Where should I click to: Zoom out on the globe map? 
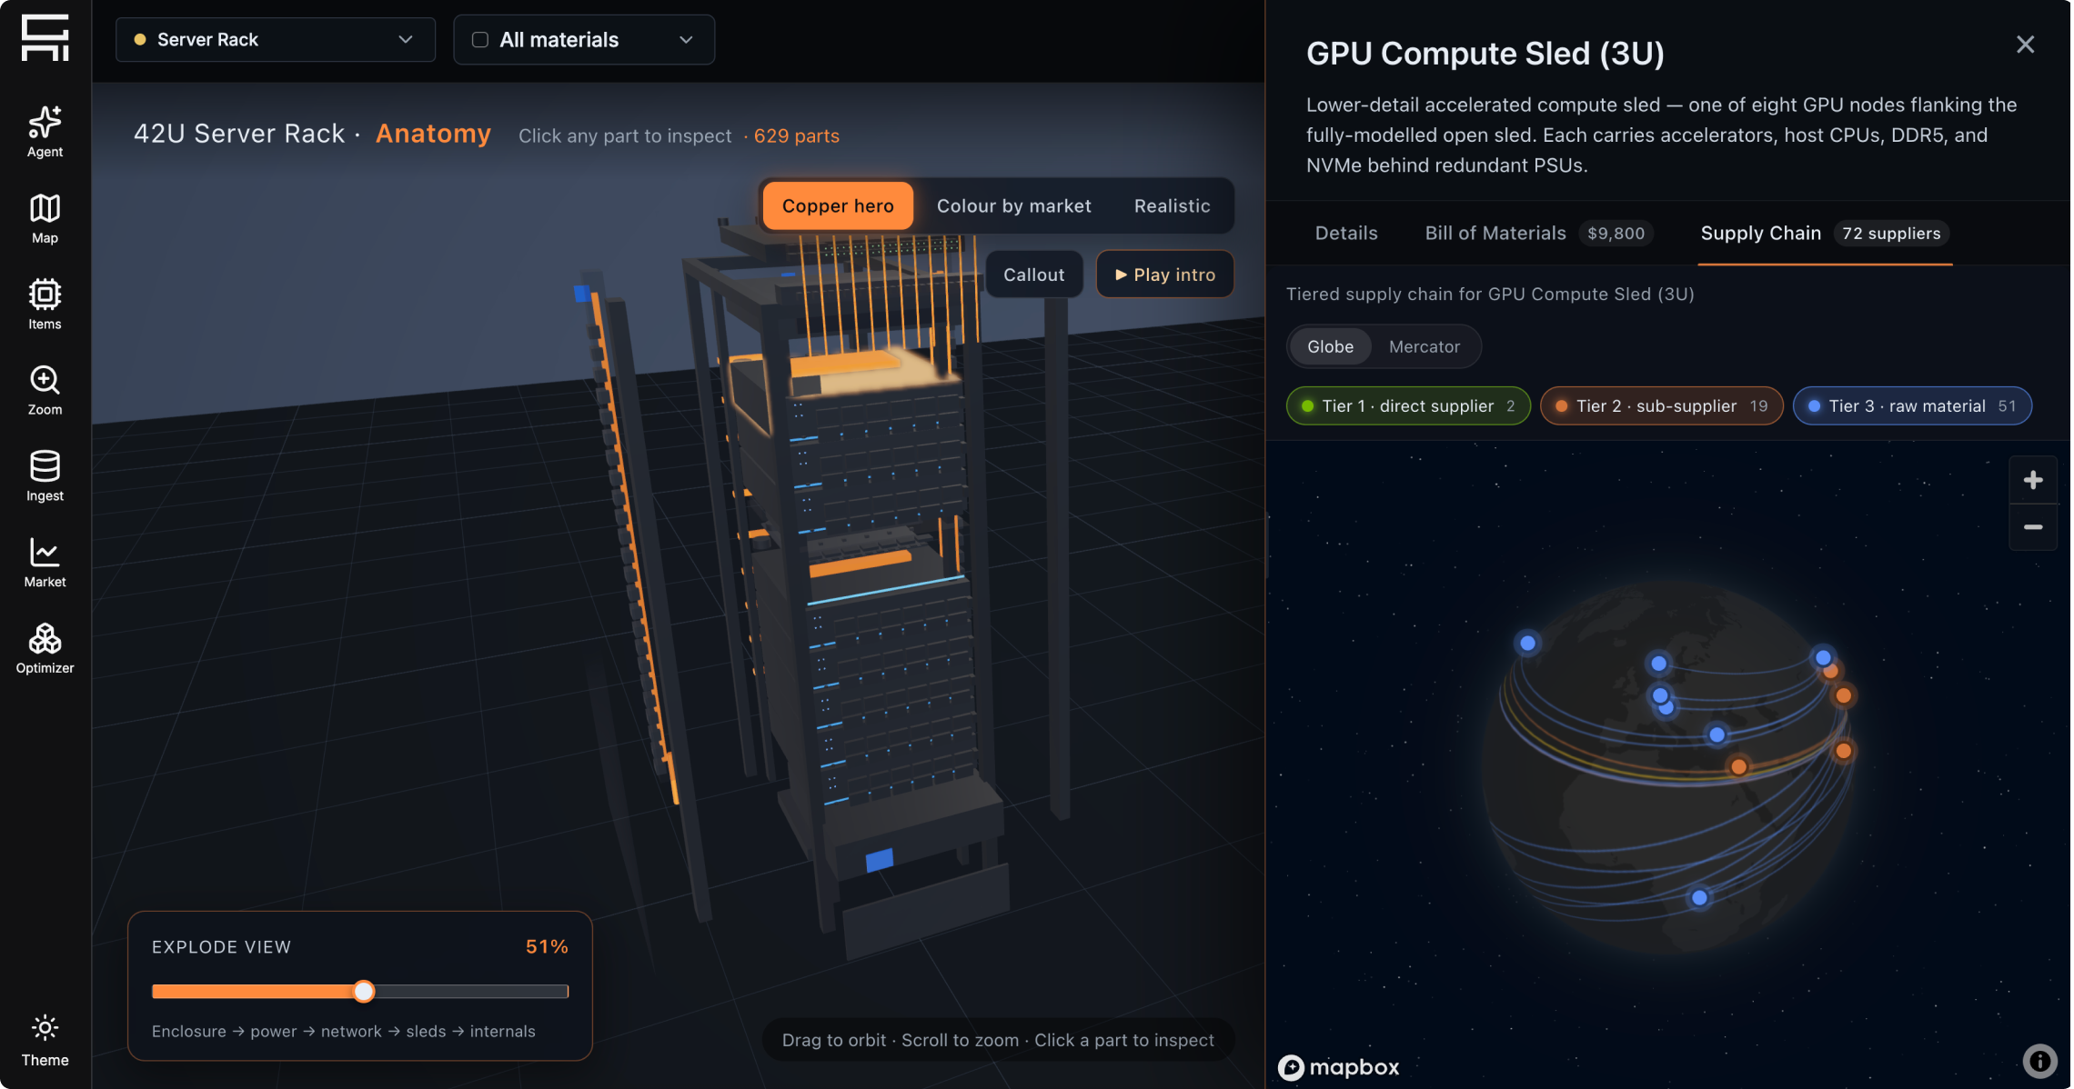pos(2032,527)
